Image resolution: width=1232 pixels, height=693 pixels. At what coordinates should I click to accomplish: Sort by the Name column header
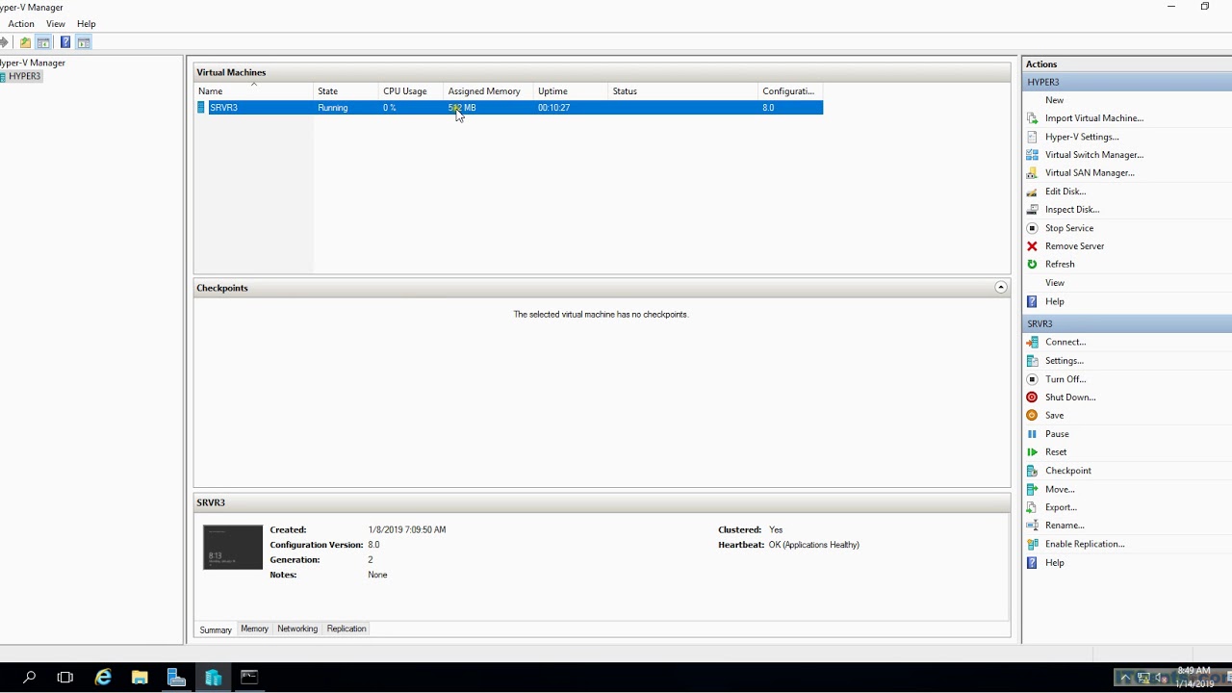253,91
